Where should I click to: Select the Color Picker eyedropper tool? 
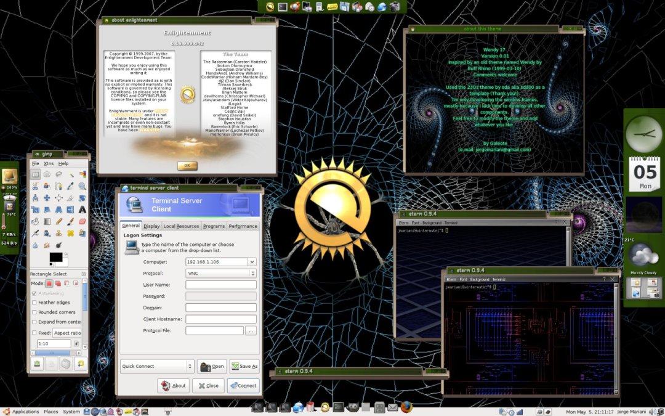click(x=70, y=186)
